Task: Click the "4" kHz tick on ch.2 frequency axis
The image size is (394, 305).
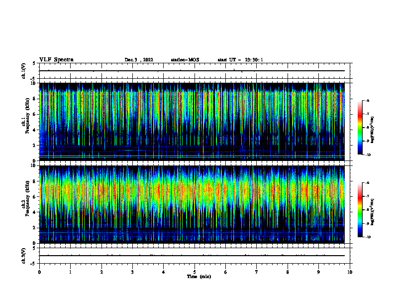Action: [x=34, y=212]
